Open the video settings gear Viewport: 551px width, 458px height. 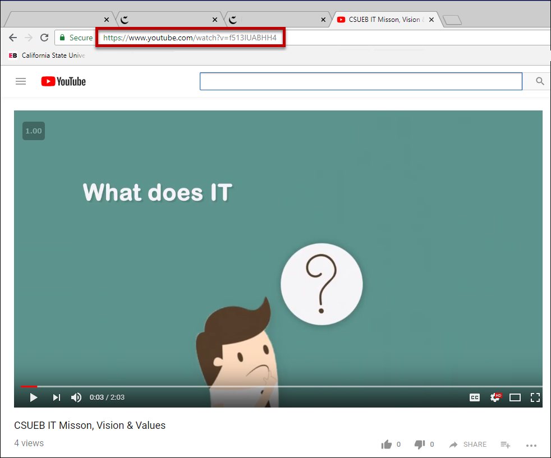point(495,397)
